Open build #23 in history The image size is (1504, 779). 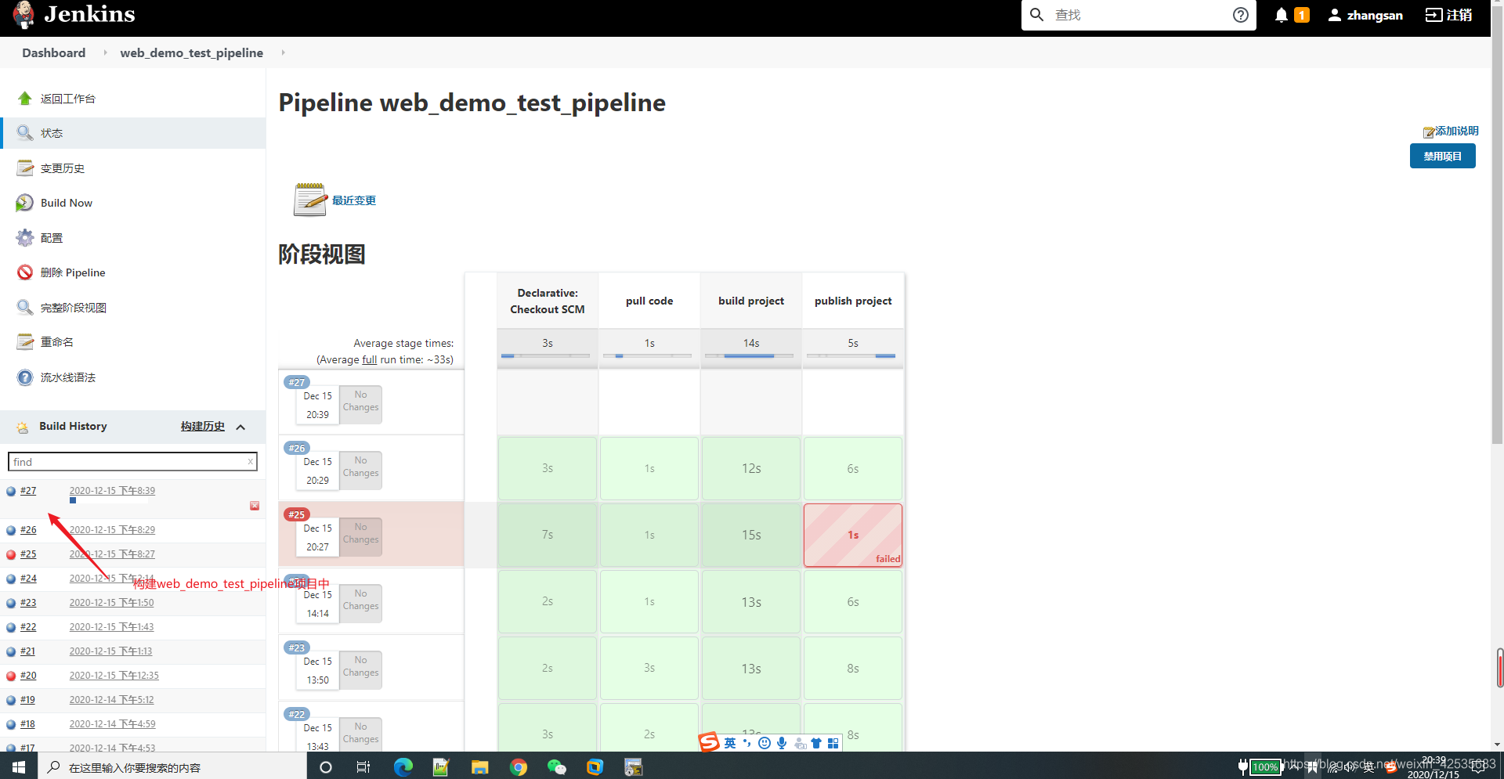(28, 603)
